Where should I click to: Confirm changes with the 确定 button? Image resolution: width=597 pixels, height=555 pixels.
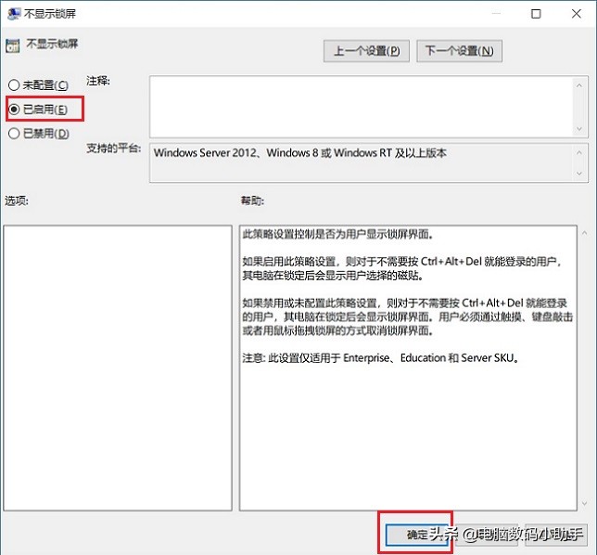[416, 535]
